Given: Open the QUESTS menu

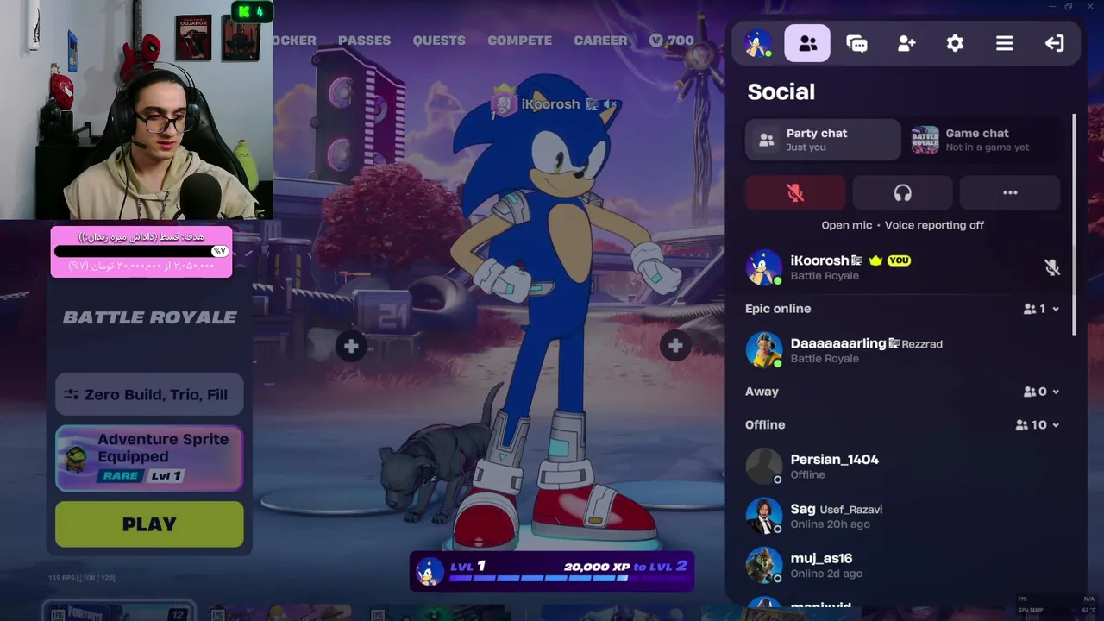Looking at the screenshot, I should [439, 41].
